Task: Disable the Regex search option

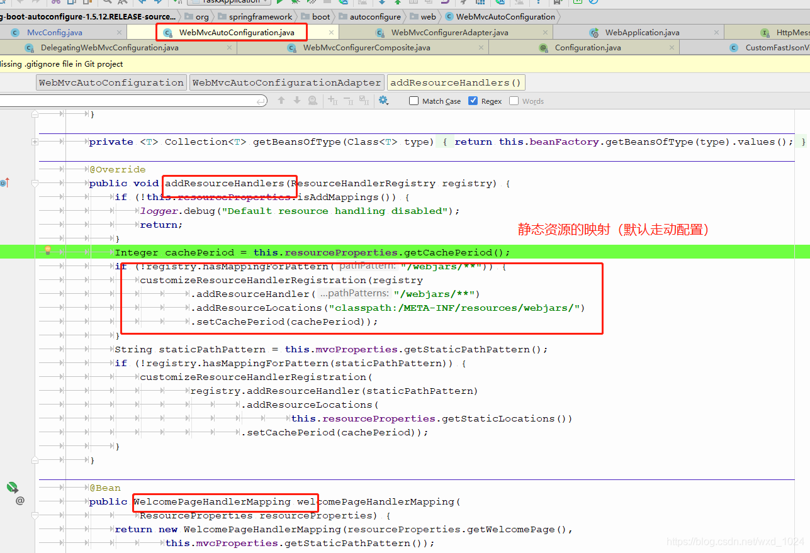Action: (473, 101)
